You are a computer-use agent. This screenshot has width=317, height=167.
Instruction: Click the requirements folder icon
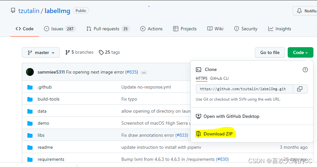point(30,159)
